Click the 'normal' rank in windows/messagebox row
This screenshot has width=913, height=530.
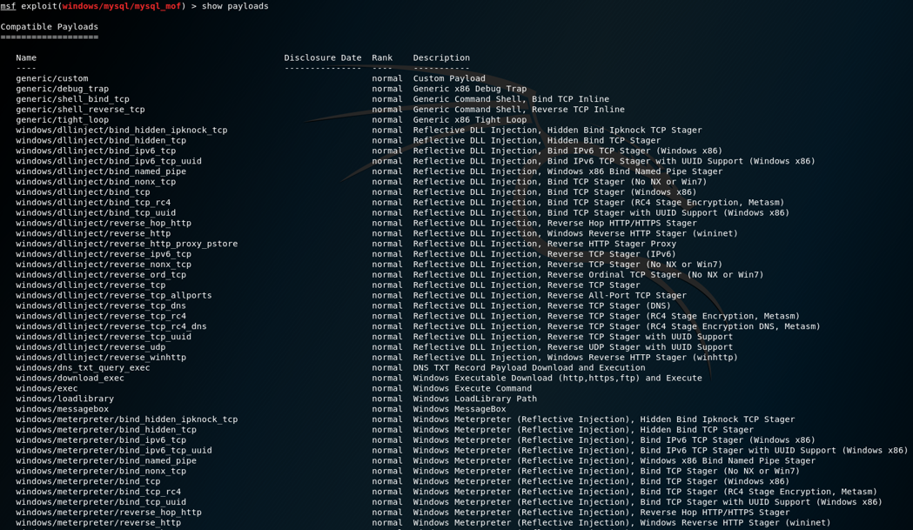pyautogui.click(x=387, y=409)
